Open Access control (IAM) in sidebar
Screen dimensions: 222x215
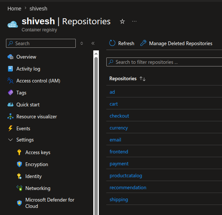(38, 81)
